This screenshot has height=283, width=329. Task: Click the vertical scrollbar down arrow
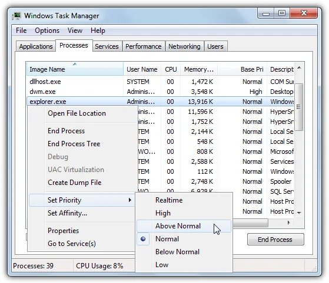coord(299,213)
